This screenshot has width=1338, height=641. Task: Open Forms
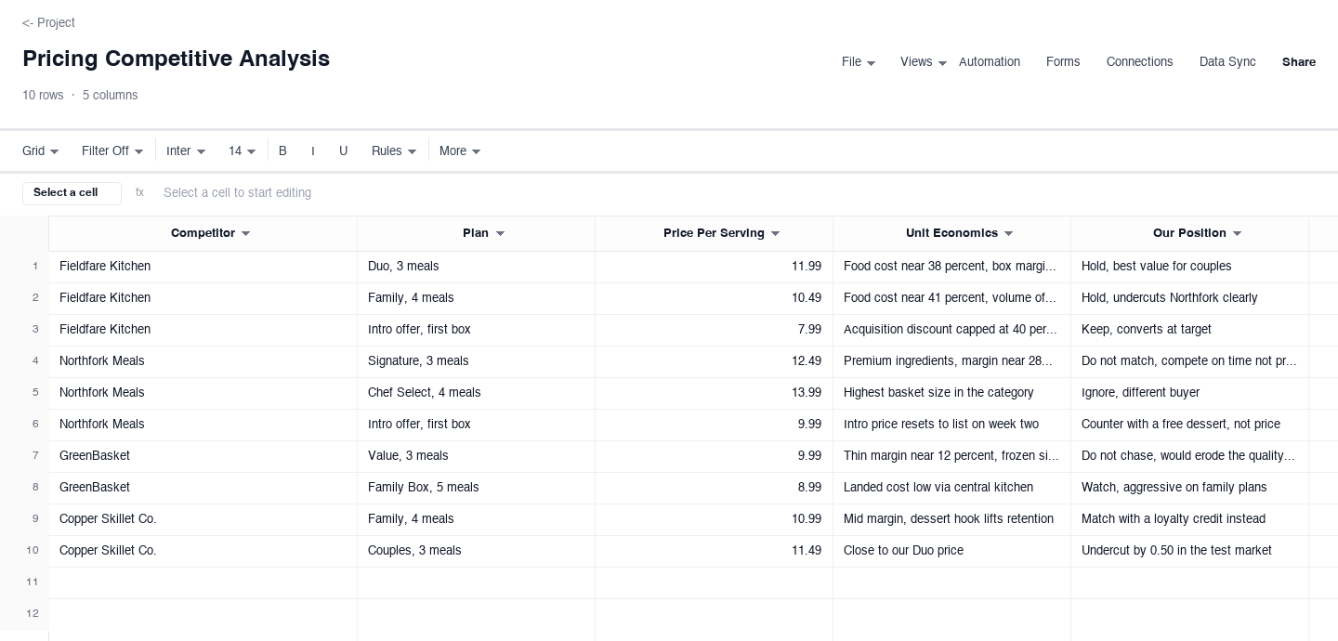(x=1063, y=62)
